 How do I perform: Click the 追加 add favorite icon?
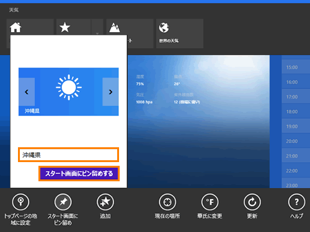point(105,202)
